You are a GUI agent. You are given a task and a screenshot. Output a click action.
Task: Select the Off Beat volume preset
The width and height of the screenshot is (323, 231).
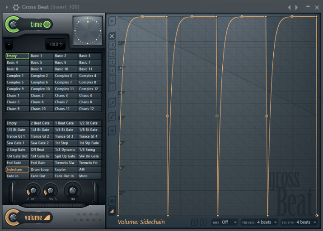tap(42, 149)
